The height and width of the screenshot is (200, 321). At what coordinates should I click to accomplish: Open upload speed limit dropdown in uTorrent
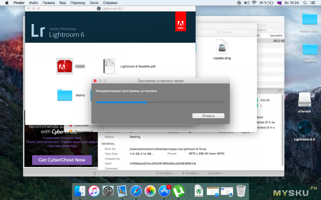tap(191, 173)
